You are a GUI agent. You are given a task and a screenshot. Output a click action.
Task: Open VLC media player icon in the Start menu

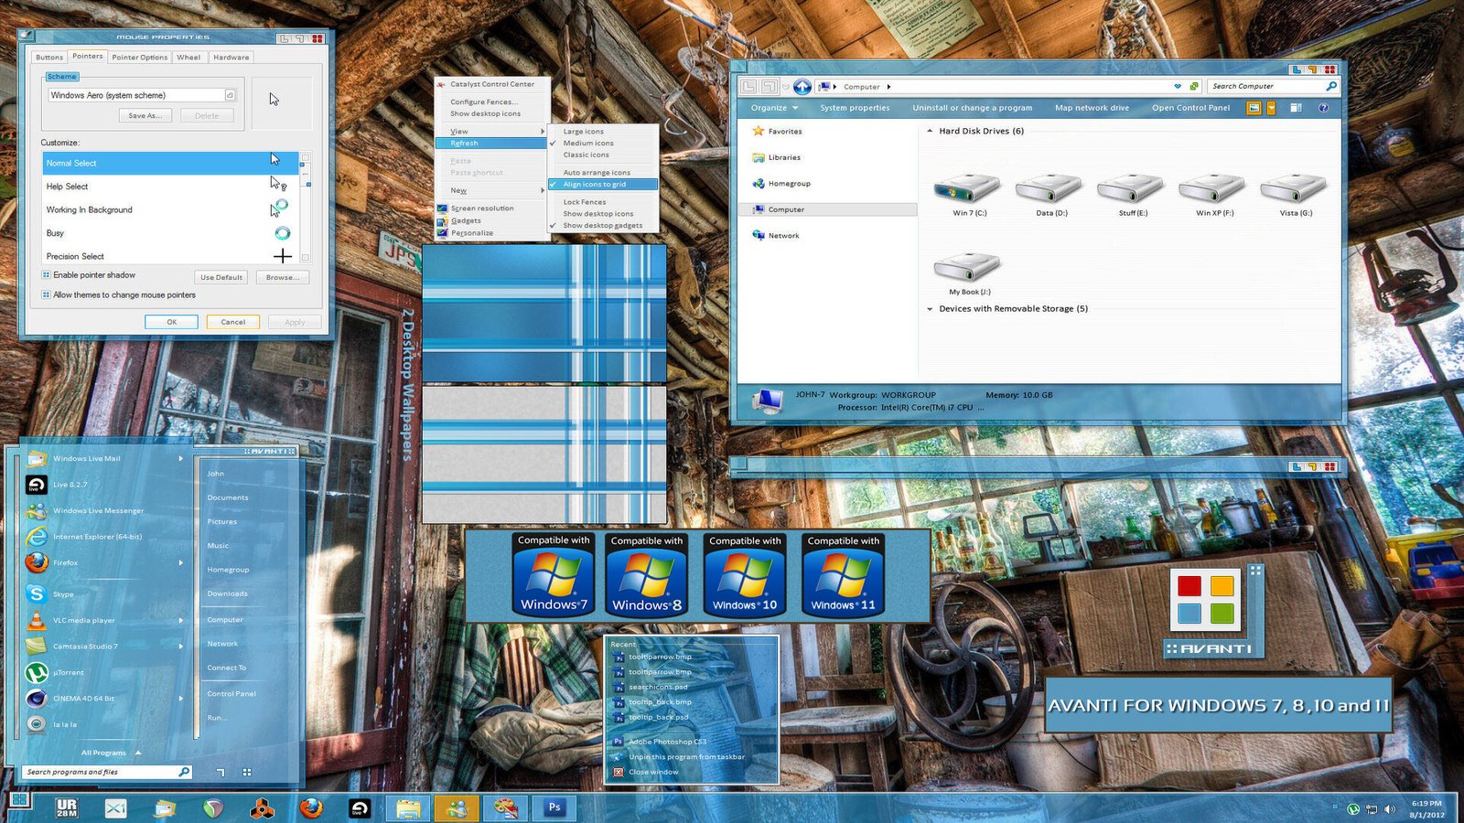point(37,620)
